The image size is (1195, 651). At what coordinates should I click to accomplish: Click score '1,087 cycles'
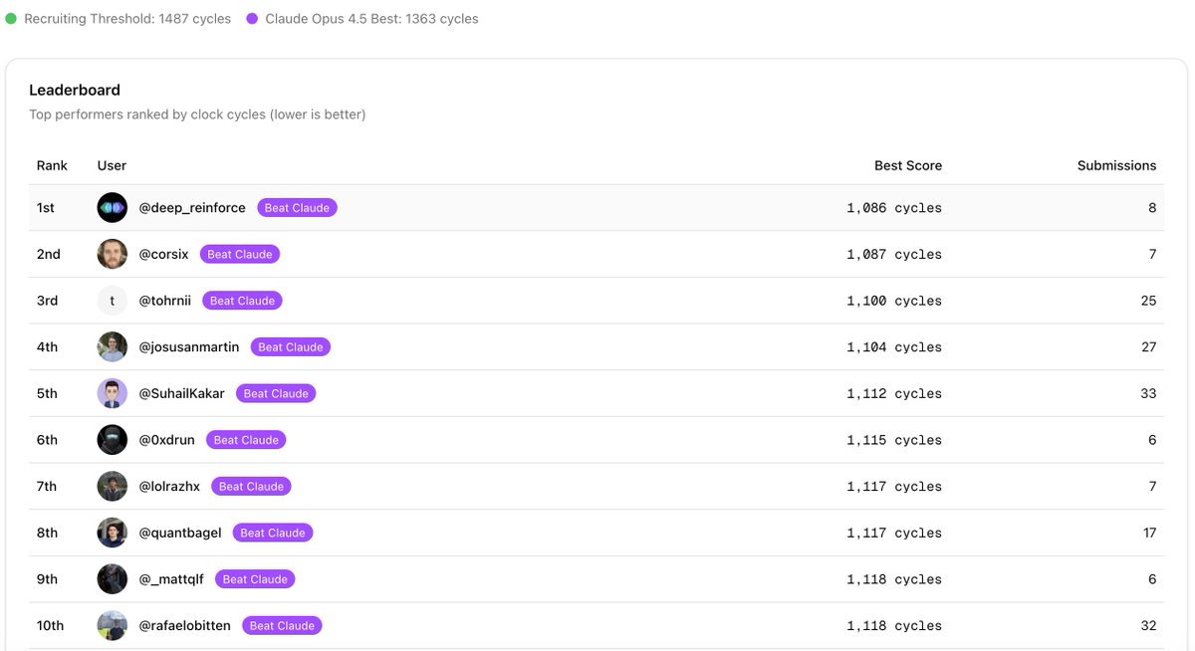click(x=894, y=254)
